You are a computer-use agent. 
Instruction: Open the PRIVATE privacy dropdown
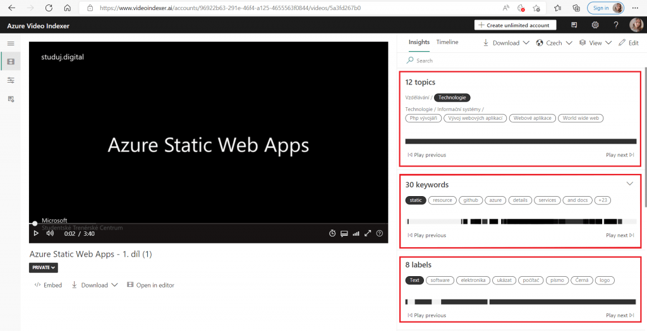coord(43,267)
